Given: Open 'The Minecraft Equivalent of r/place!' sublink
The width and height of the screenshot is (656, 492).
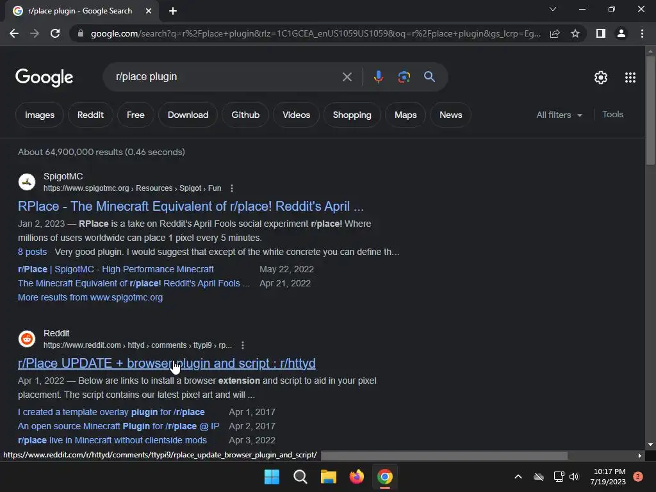Looking at the screenshot, I should pos(134,284).
